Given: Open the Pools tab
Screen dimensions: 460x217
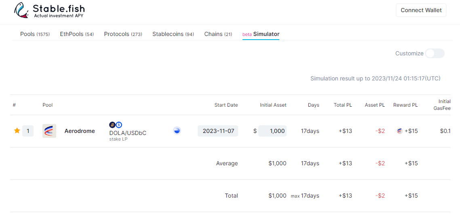Looking at the screenshot, I should tap(35, 34).
